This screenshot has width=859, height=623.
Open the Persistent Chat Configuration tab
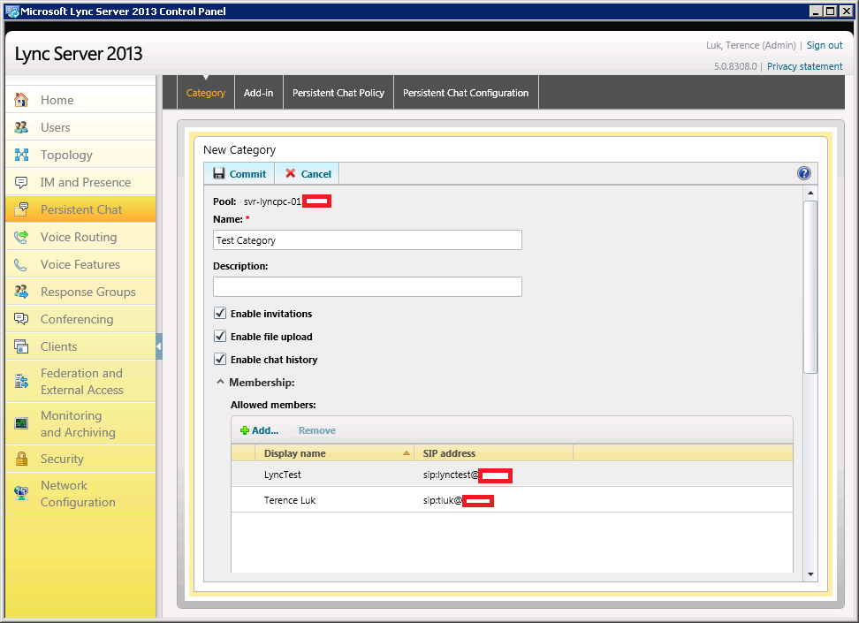pyautogui.click(x=466, y=93)
